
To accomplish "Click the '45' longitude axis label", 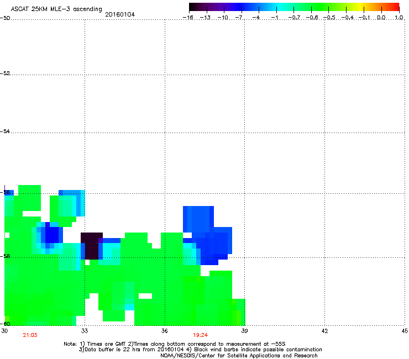I will 405,331.
